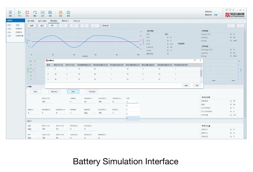This screenshot has height=172, width=253.
Task: Switch to the fourth tab in tab row
Action: 65,21
